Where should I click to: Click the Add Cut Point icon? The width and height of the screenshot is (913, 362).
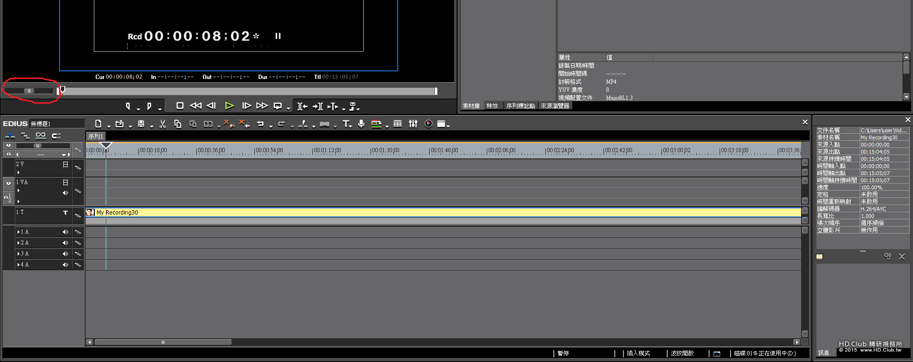click(x=303, y=124)
